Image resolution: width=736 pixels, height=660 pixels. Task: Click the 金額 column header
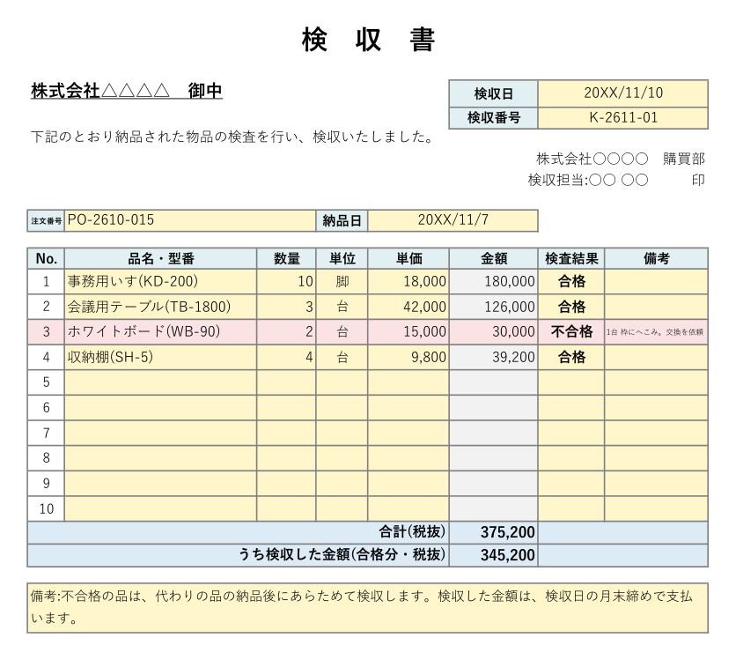[x=493, y=258]
